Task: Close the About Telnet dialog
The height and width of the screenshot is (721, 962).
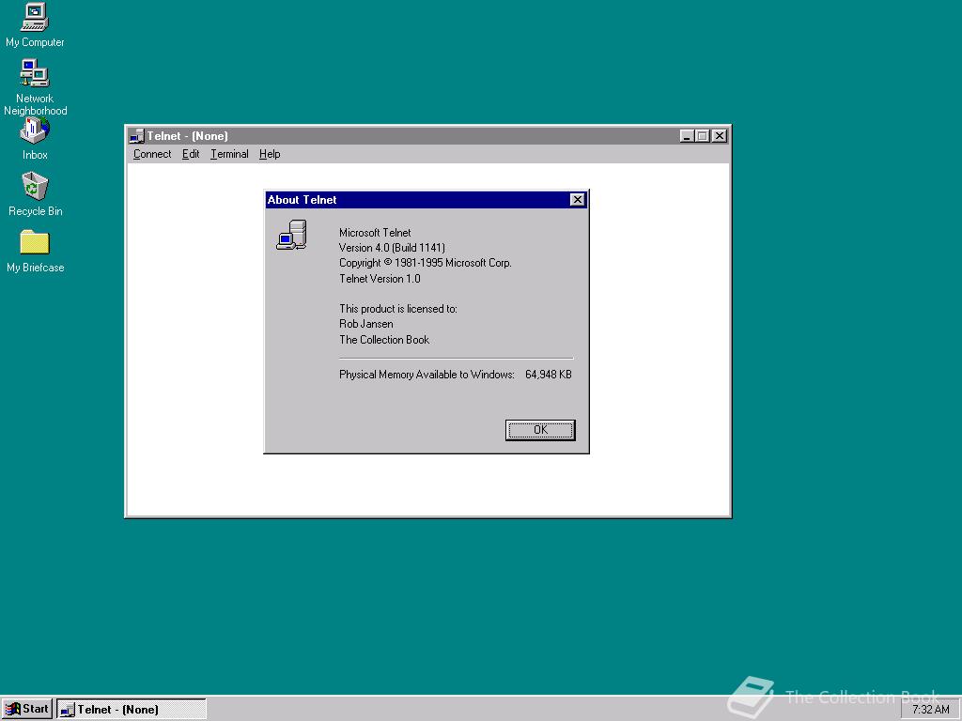Action: [x=578, y=200]
